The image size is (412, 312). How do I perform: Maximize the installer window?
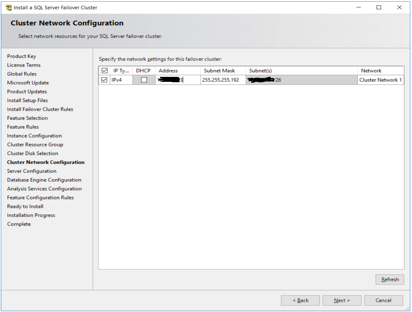click(379, 7)
